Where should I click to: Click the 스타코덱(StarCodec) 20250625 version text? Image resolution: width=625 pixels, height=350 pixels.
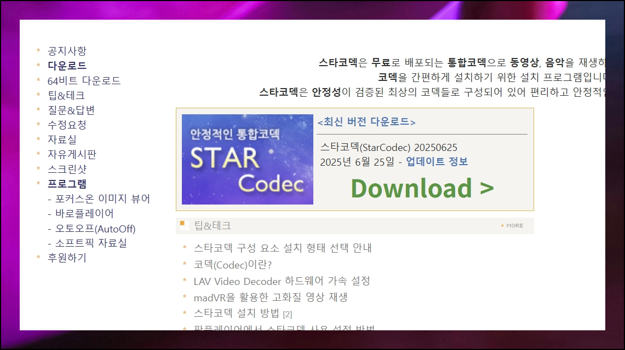pyautogui.click(x=388, y=148)
